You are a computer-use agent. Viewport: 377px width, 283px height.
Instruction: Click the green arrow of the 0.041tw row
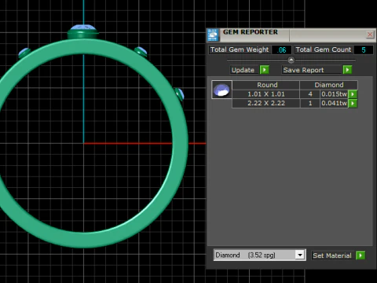click(353, 103)
